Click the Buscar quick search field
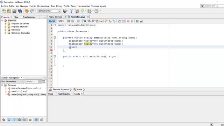The width and height of the screenshot is (224, 126). click(213, 6)
